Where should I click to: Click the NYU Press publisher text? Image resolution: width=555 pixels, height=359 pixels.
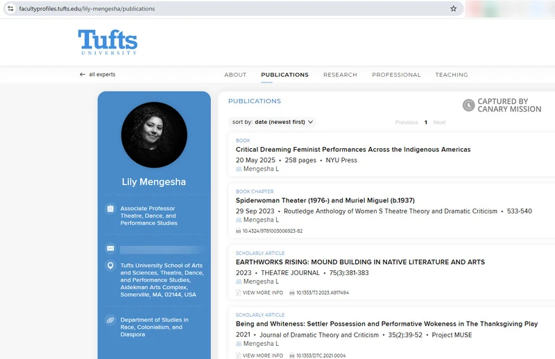(x=341, y=160)
